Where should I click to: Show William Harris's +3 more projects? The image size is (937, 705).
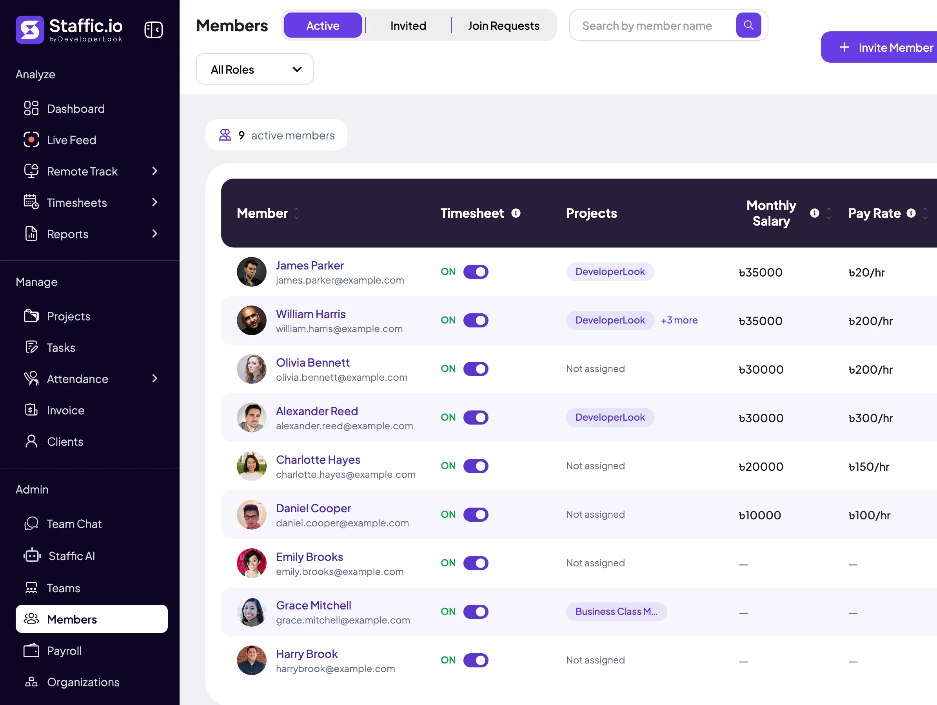[x=679, y=320]
